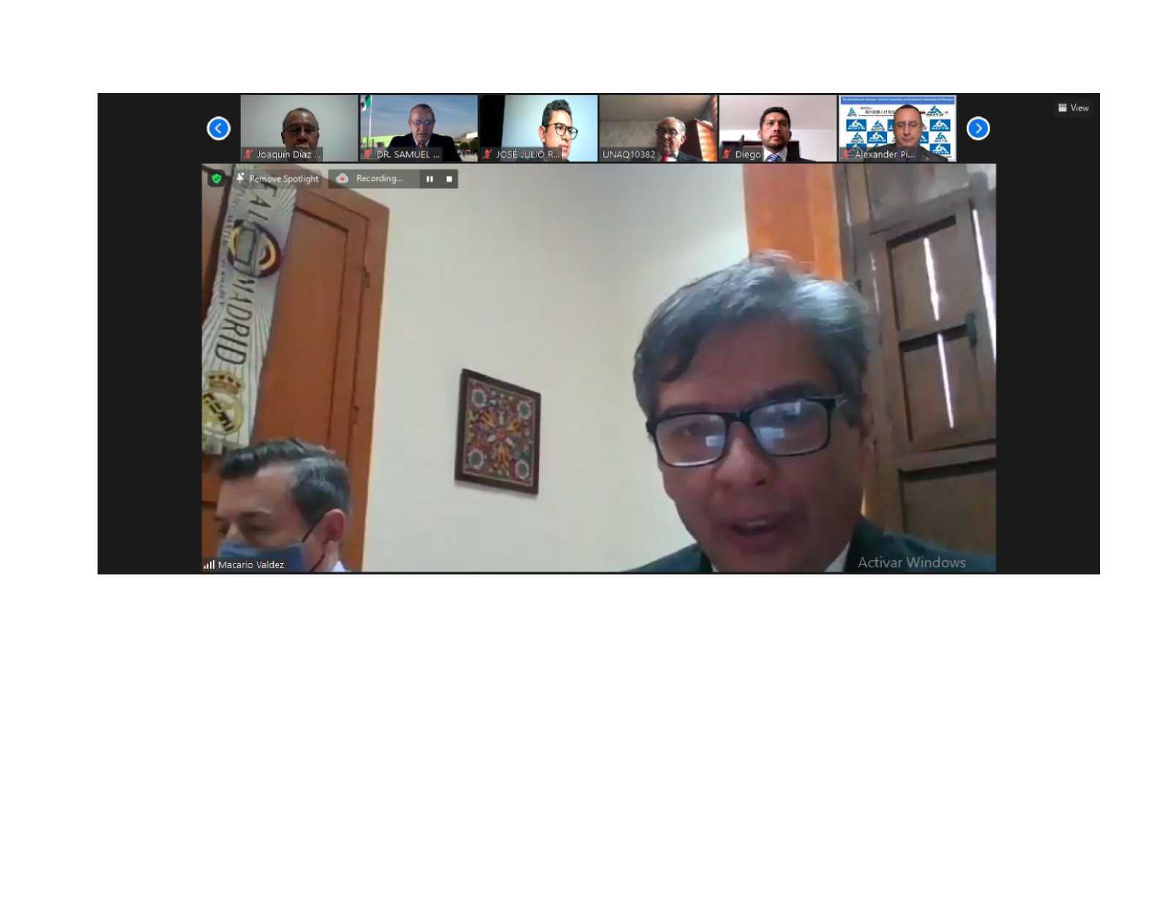
Task: Pause the meeting recording
Action: (430, 179)
